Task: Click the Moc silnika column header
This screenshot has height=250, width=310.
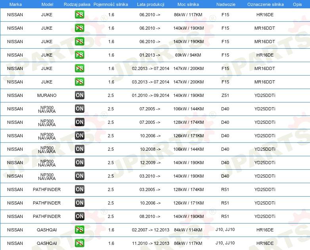Action: click(188, 4)
